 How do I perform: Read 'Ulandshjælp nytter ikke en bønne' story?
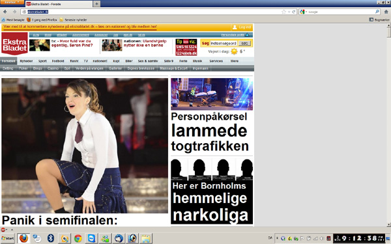[145, 43]
